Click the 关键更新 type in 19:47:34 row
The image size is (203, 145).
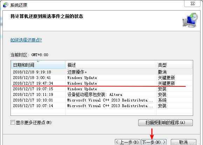pyautogui.click(x=166, y=83)
